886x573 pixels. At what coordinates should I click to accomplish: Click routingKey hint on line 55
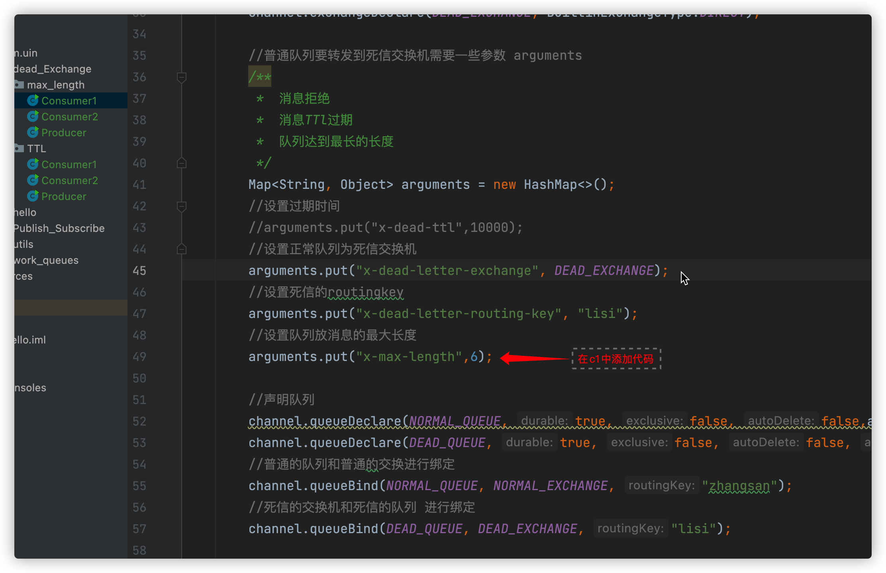point(662,485)
